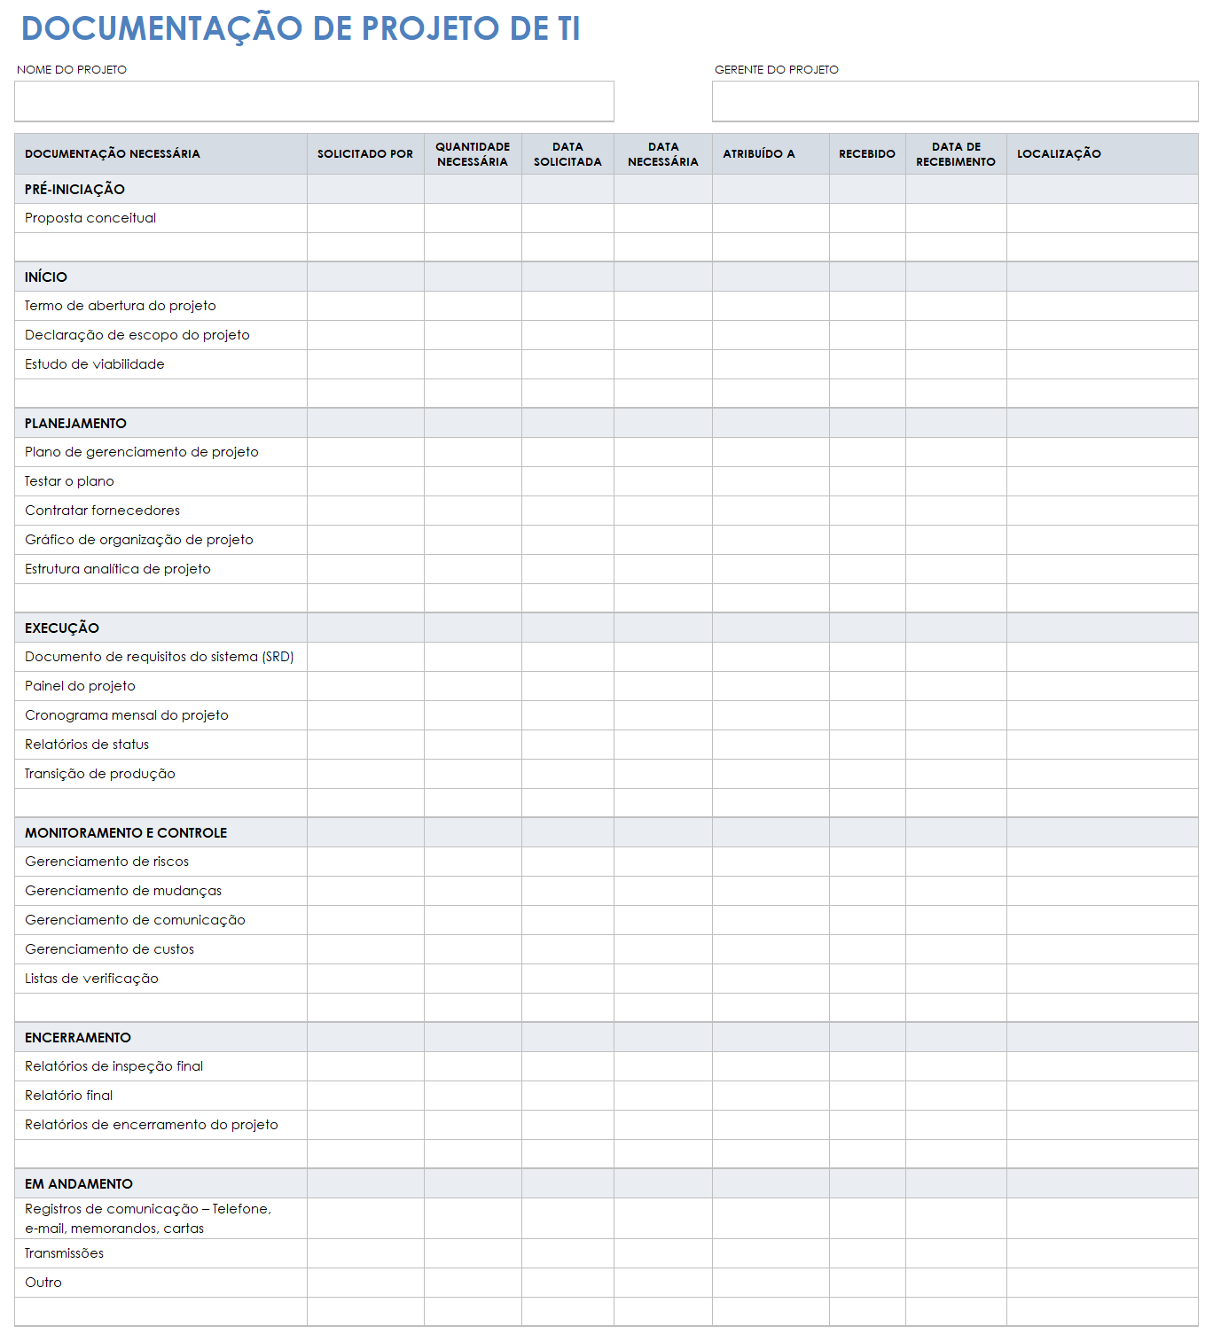
Task: Select 'Declaração de escopo do projeto' cell
Action: click(161, 335)
